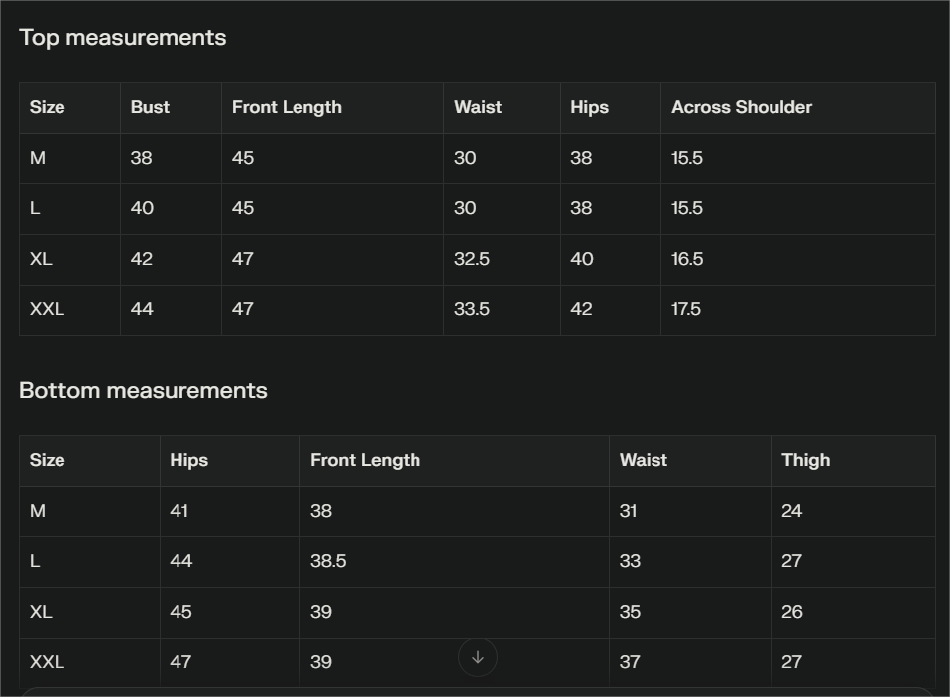Click the scroll-to-bottom arrow button
The image size is (950, 697).
[478, 657]
